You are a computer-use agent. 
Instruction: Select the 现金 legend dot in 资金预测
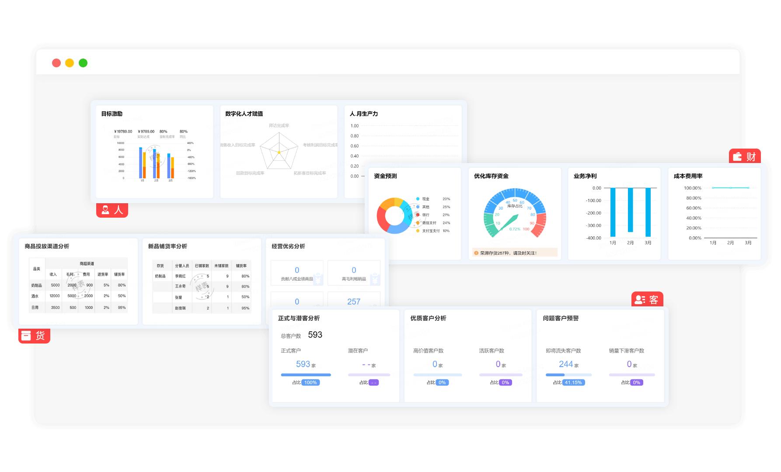(418, 199)
